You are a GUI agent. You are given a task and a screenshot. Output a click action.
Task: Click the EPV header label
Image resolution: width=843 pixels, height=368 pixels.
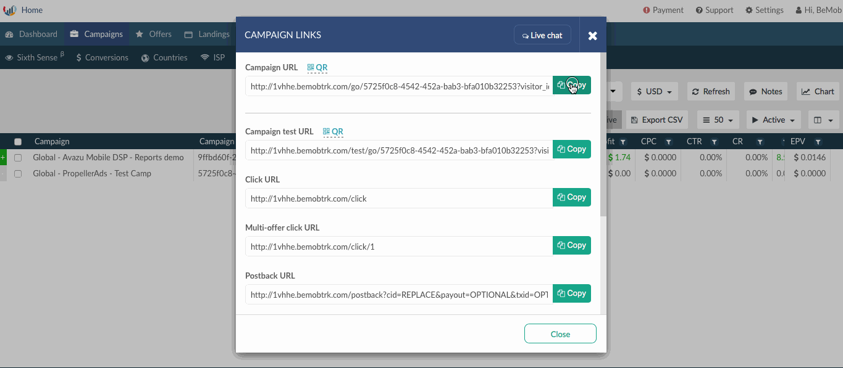(798, 142)
